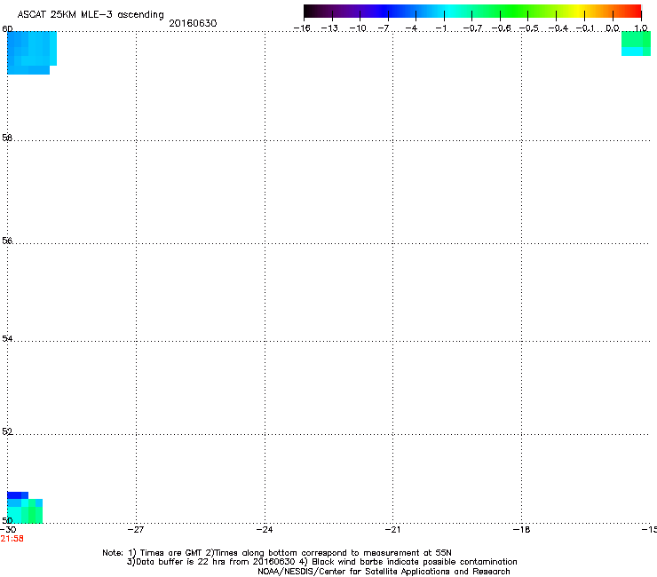Click latitude axis label 56
The width and height of the screenshot is (657, 577).
[x=7, y=241]
